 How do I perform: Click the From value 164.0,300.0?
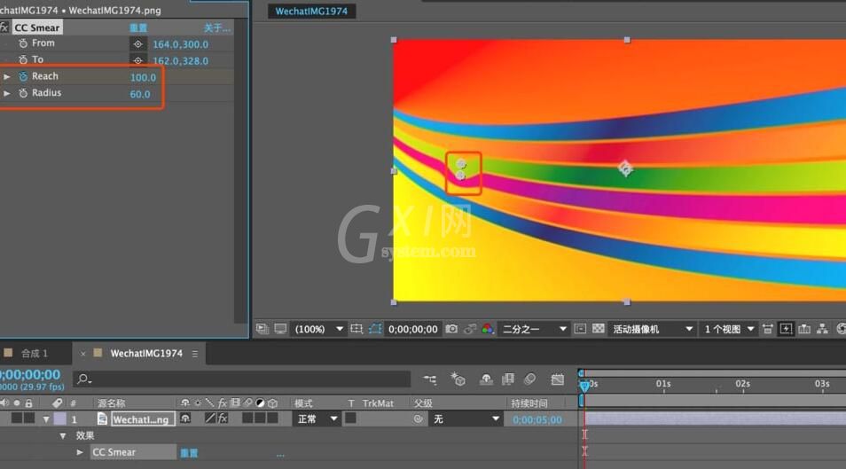[x=180, y=44]
